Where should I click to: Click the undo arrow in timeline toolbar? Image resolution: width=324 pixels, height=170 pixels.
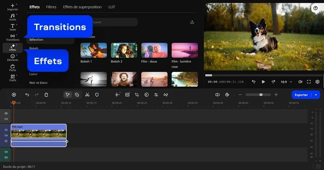[27, 95]
